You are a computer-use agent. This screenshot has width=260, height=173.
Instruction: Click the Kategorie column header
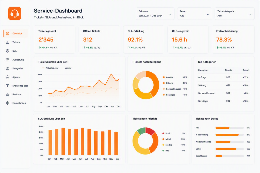203,70
